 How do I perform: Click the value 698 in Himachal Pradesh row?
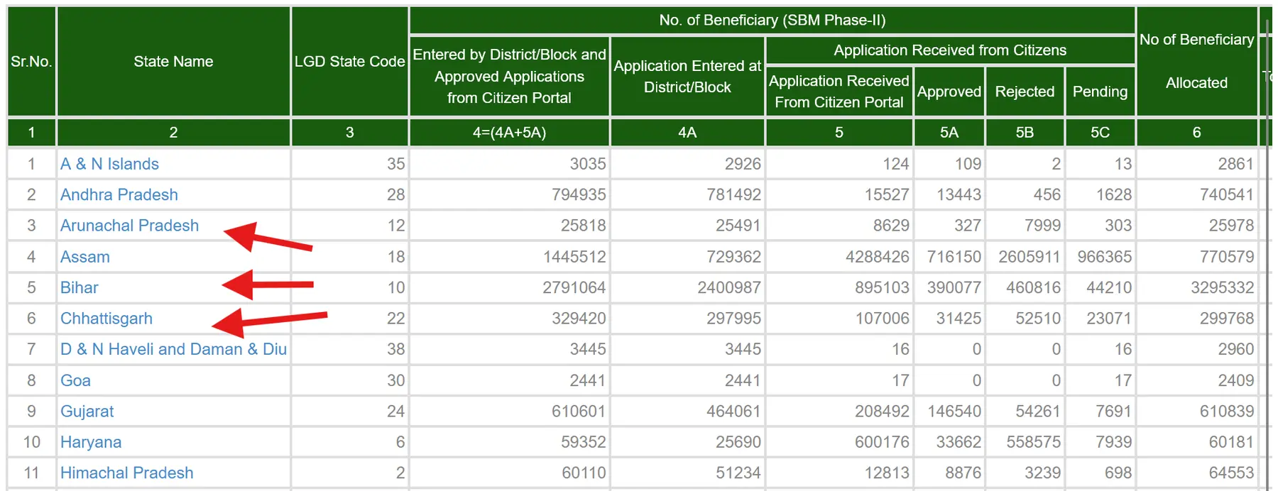pos(1118,473)
